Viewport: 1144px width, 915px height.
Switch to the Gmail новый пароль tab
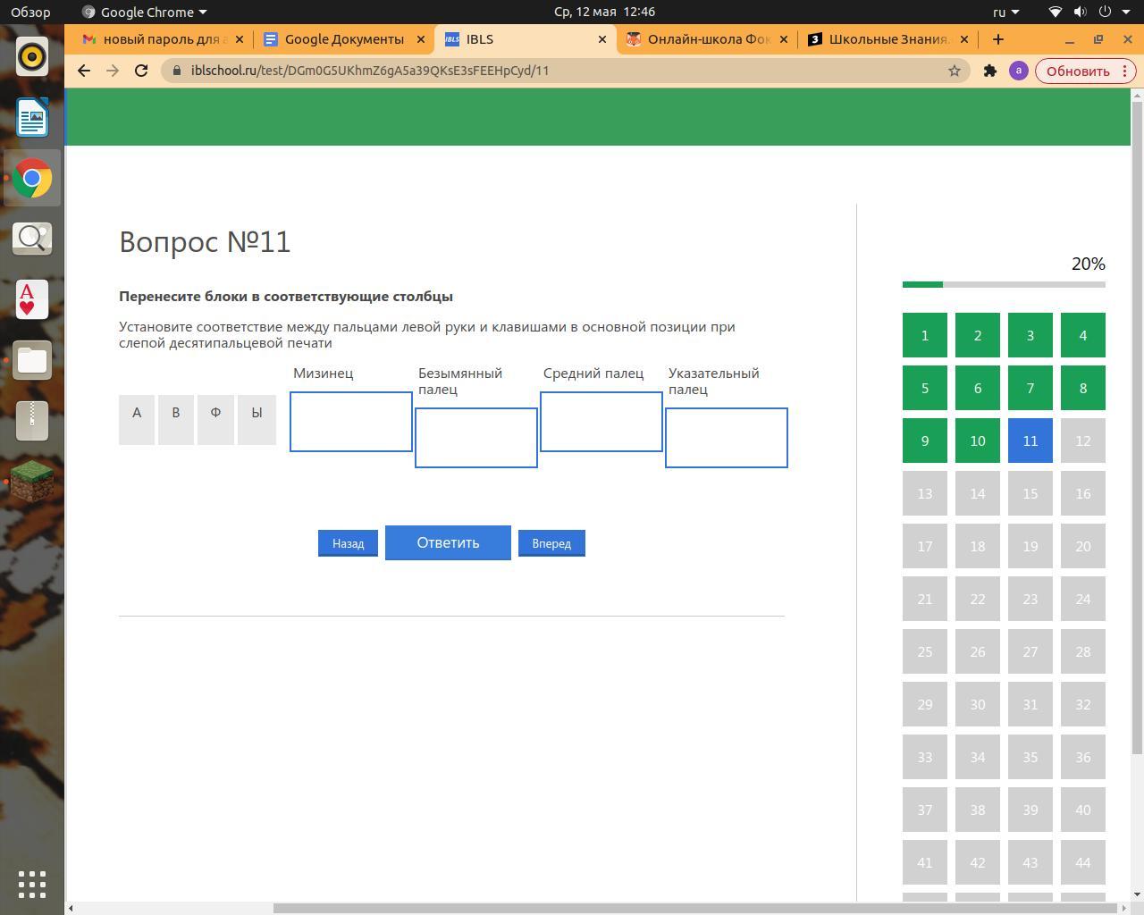(162, 39)
